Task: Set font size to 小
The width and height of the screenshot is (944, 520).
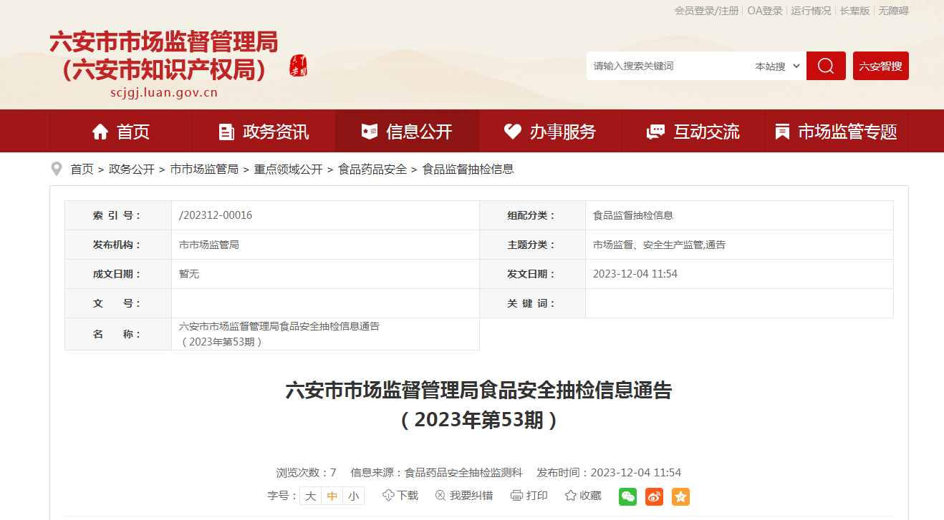Action: pos(353,496)
